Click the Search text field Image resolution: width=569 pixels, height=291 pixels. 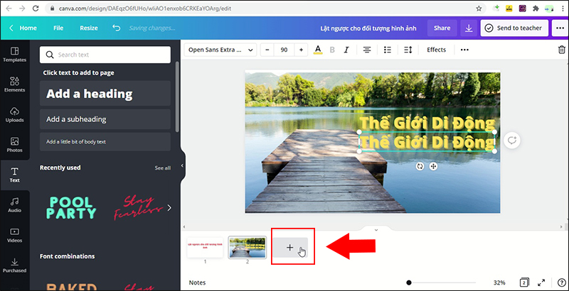105,55
